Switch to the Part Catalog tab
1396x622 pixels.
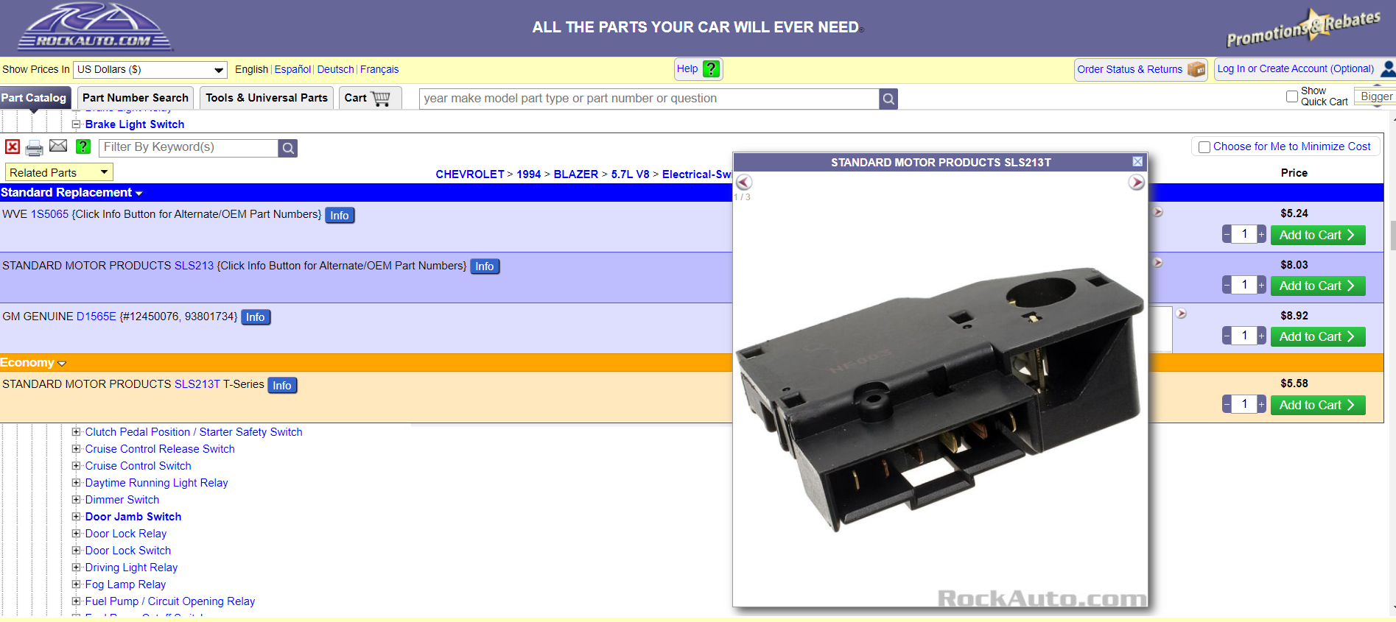(x=34, y=98)
